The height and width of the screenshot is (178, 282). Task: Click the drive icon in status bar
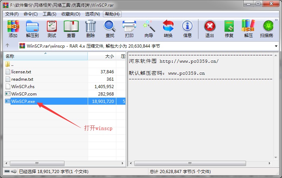[x=7, y=172]
